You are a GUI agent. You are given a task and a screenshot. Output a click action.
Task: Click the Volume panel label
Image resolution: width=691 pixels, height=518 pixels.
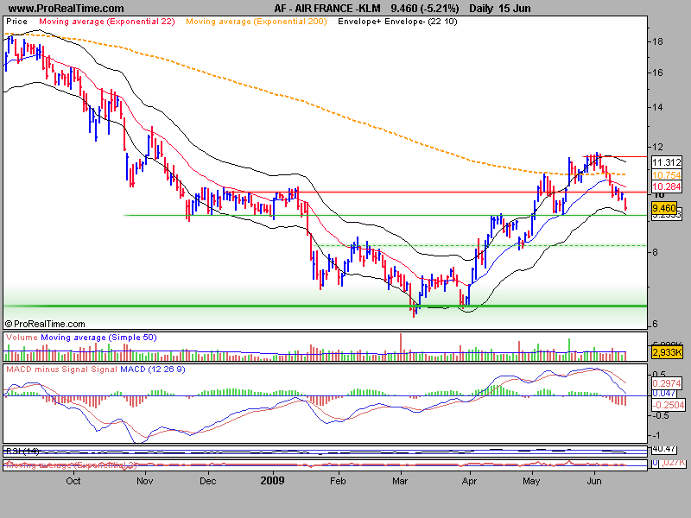click(22, 338)
